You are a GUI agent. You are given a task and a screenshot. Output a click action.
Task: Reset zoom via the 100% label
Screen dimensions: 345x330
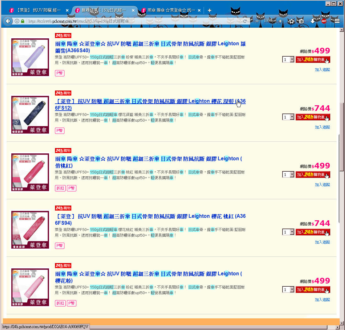[x=269, y=20]
